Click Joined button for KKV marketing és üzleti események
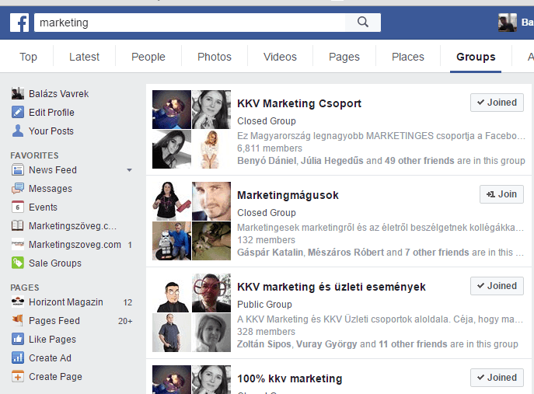The height and width of the screenshot is (394, 534). point(497,286)
